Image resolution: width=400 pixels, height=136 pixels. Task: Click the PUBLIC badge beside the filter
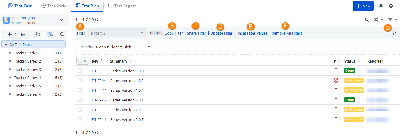(156, 33)
